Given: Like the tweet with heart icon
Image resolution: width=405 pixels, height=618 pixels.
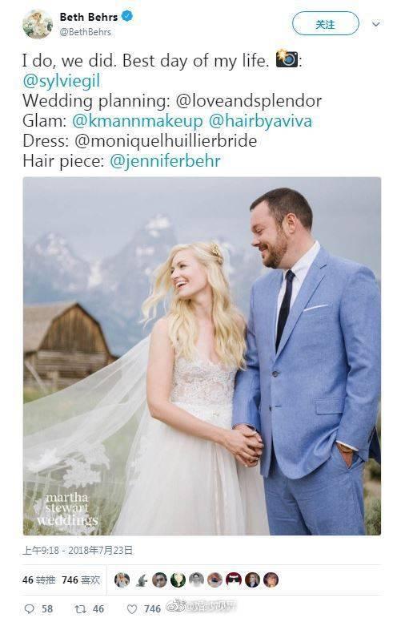Looking at the screenshot, I should pyautogui.click(x=132, y=609).
